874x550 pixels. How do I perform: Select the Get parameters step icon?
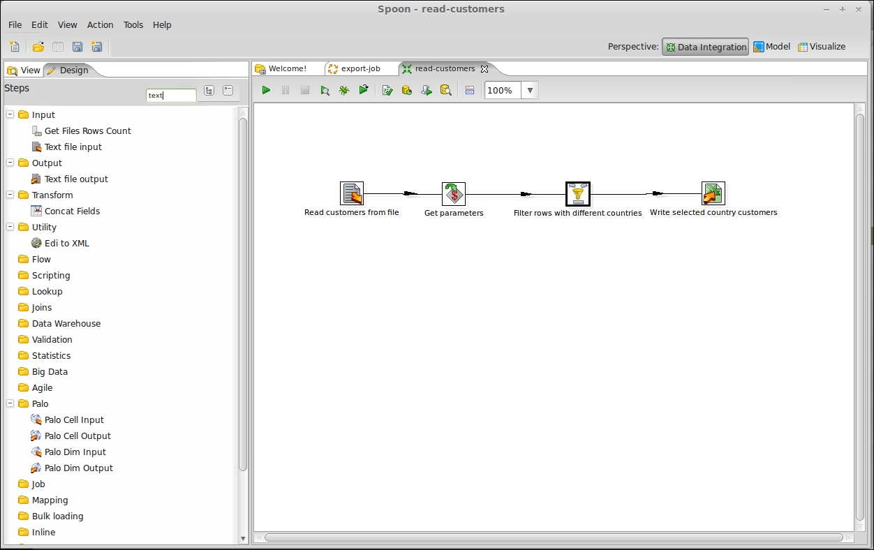coord(454,193)
